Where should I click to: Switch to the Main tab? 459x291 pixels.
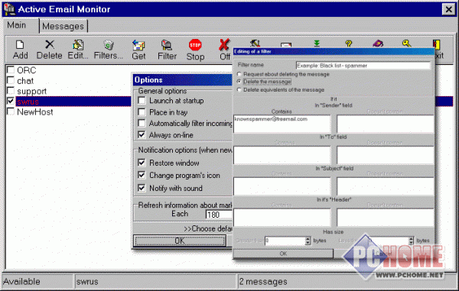(17, 25)
